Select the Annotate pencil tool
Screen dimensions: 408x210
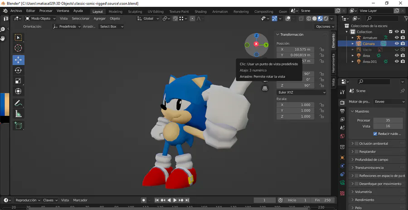[x=18, y=103]
